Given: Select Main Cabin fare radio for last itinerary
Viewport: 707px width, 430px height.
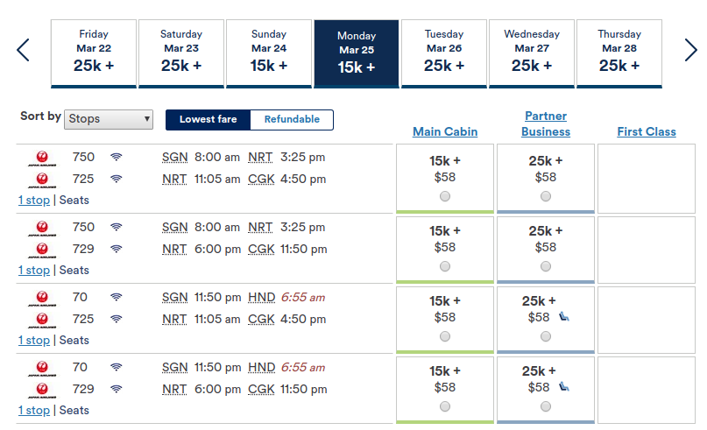Looking at the screenshot, I should tap(445, 406).
